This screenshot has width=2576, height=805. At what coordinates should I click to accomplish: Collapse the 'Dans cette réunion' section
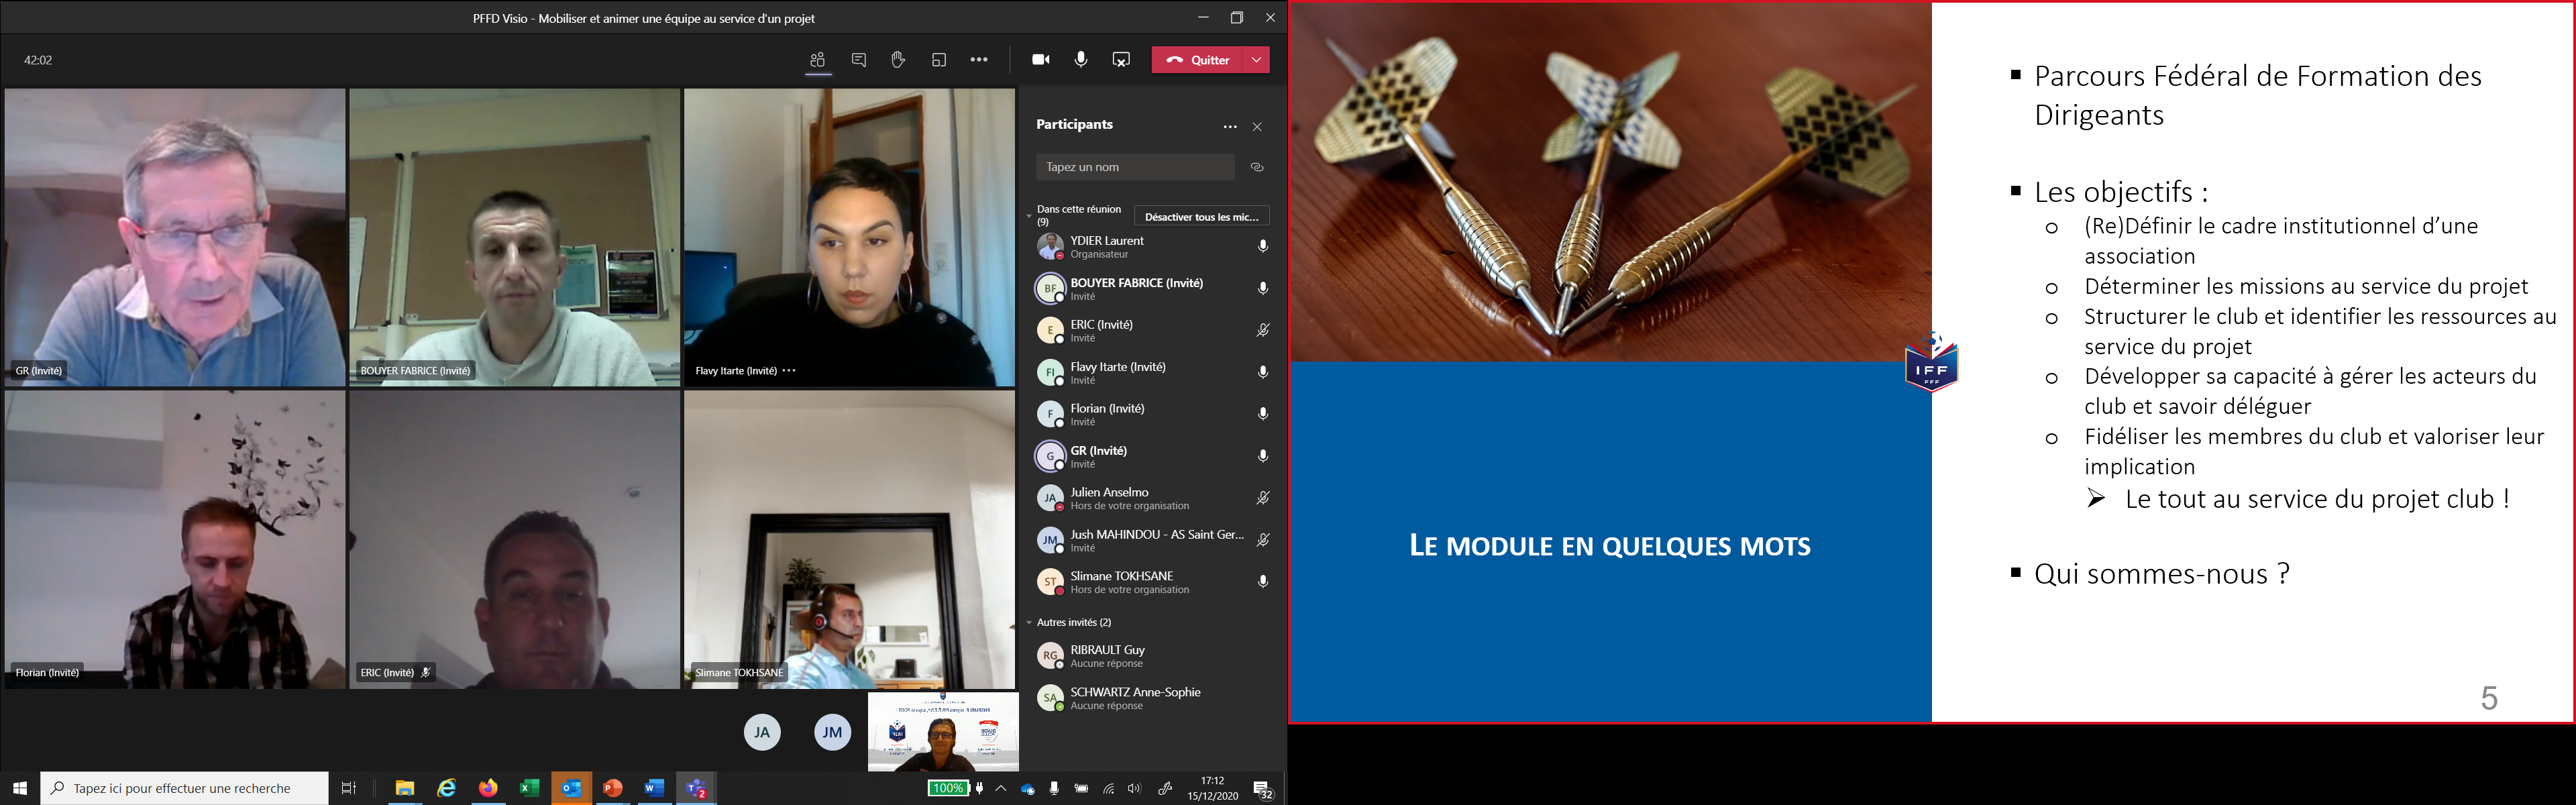click(1029, 216)
